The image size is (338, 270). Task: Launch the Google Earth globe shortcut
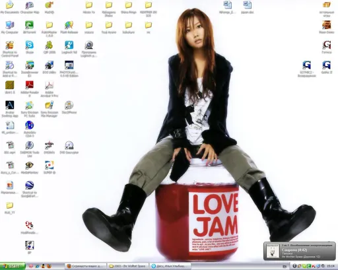tap(29, 186)
